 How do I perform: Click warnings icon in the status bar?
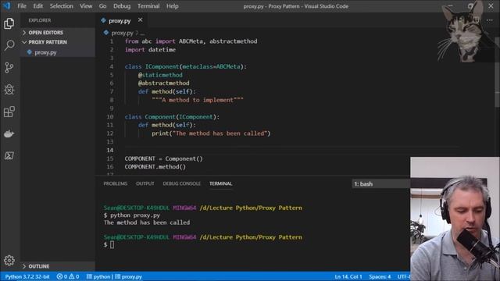(x=71, y=276)
